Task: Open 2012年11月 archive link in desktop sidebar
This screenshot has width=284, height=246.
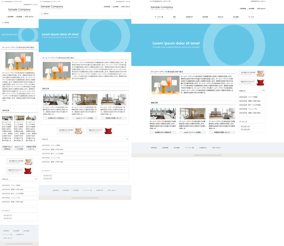Action: click(245, 126)
